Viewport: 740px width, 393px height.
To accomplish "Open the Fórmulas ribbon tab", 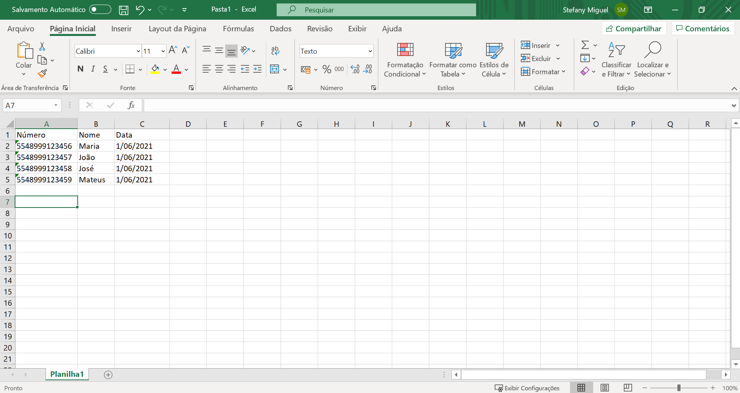I will [x=238, y=29].
